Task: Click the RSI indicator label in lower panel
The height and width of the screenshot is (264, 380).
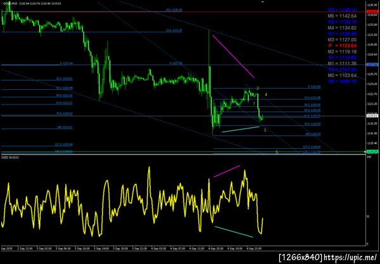Action: (x=10, y=158)
